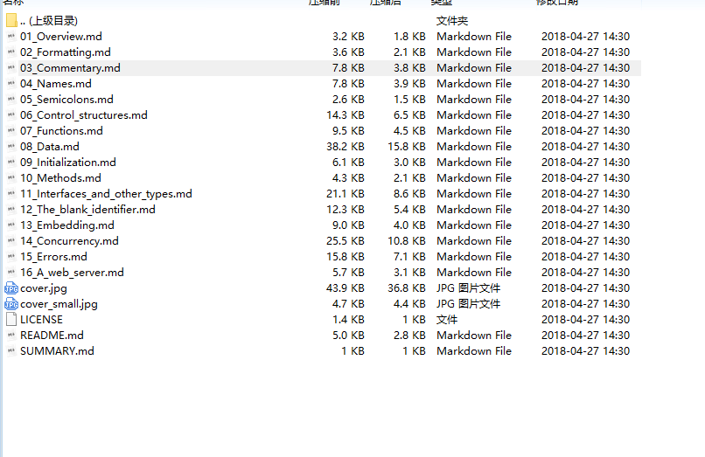Click the markdown icon beside 01_Overview.md
The height and width of the screenshot is (457, 705).
[x=11, y=37]
